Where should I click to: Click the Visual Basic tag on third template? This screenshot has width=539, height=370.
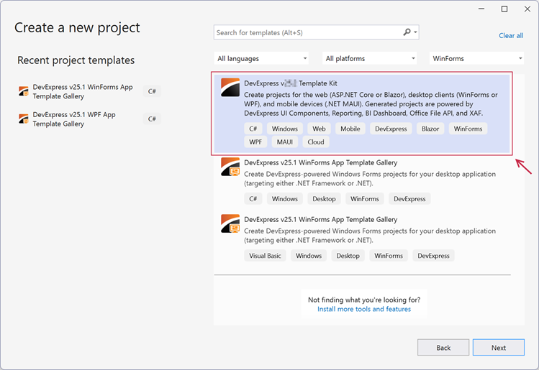click(x=265, y=256)
